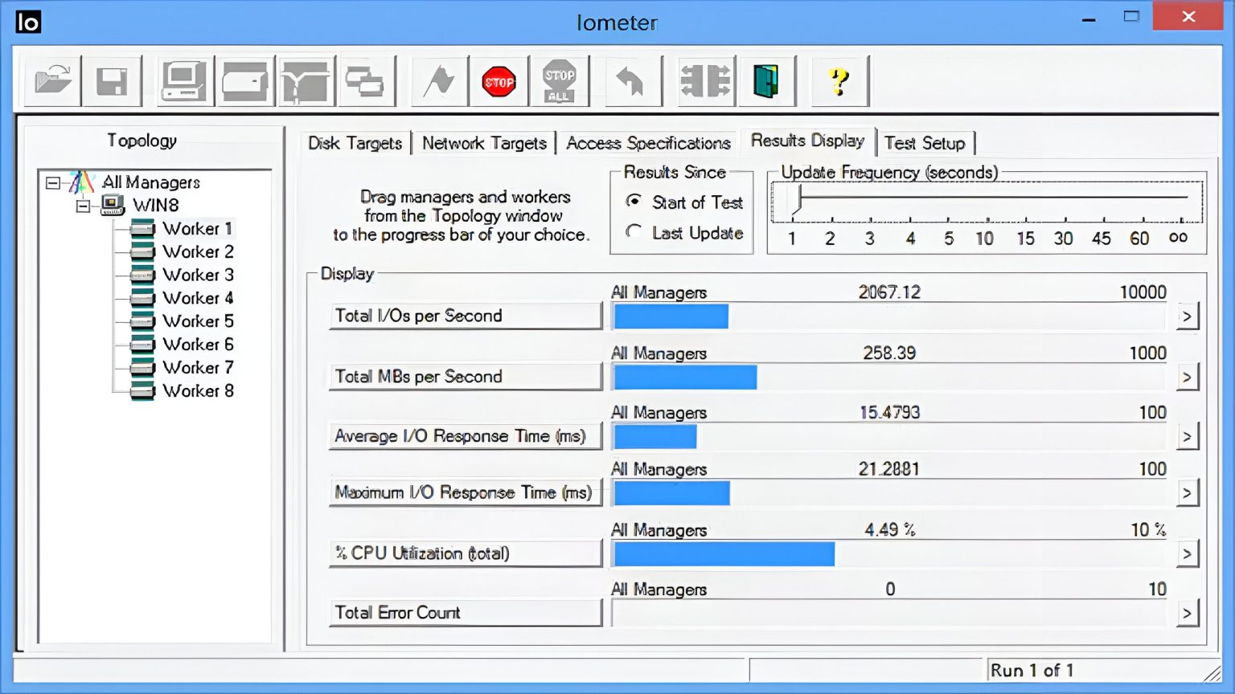The image size is (1235, 694).
Task: Collapse the WIN8 manager node
Action: [83, 206]
